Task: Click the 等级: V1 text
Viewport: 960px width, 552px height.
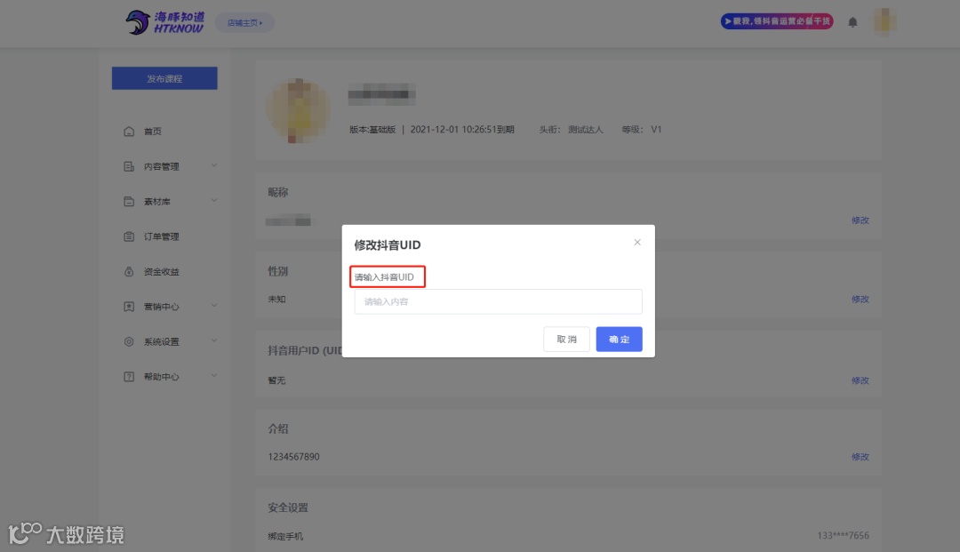Action: pyautogui.click(x=641, y=130)
